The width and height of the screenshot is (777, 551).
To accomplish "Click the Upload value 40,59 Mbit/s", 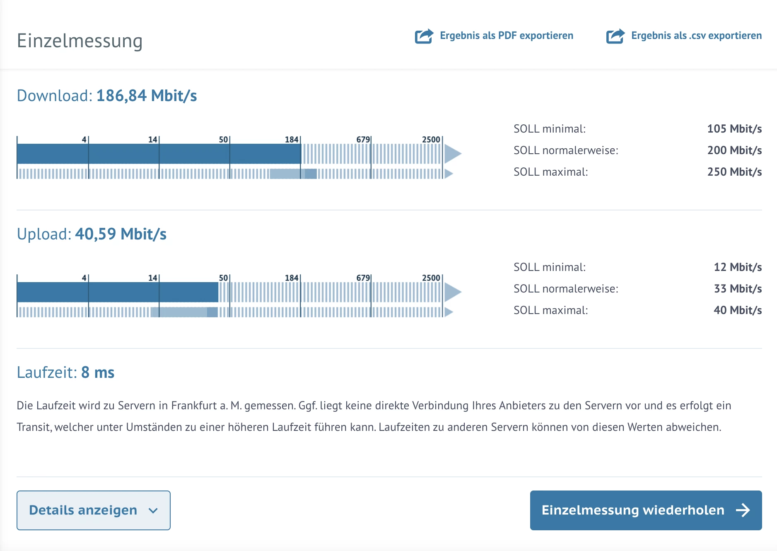I will 121,234.
